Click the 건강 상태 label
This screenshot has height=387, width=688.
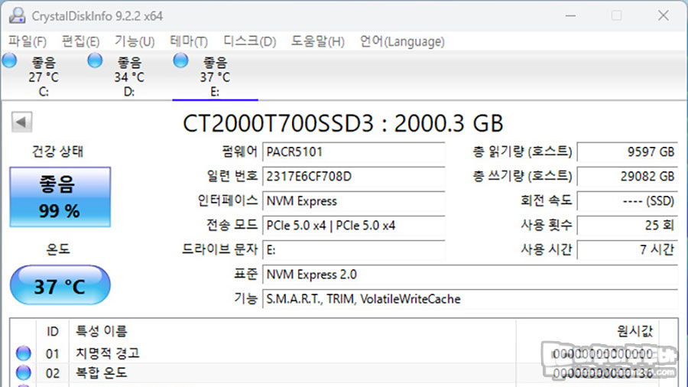[57, 151]
